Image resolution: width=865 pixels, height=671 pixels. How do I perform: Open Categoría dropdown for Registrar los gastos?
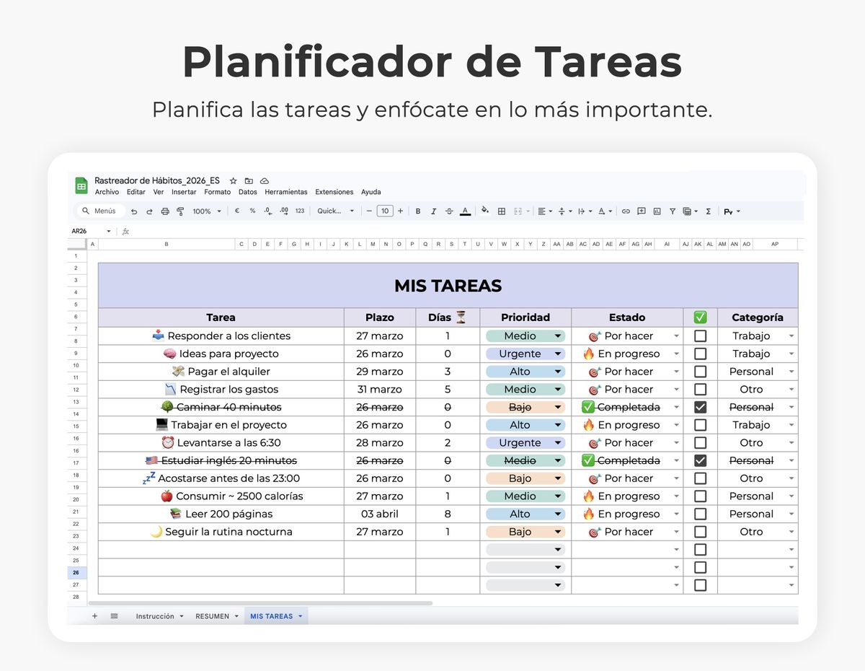click(791, 390)
